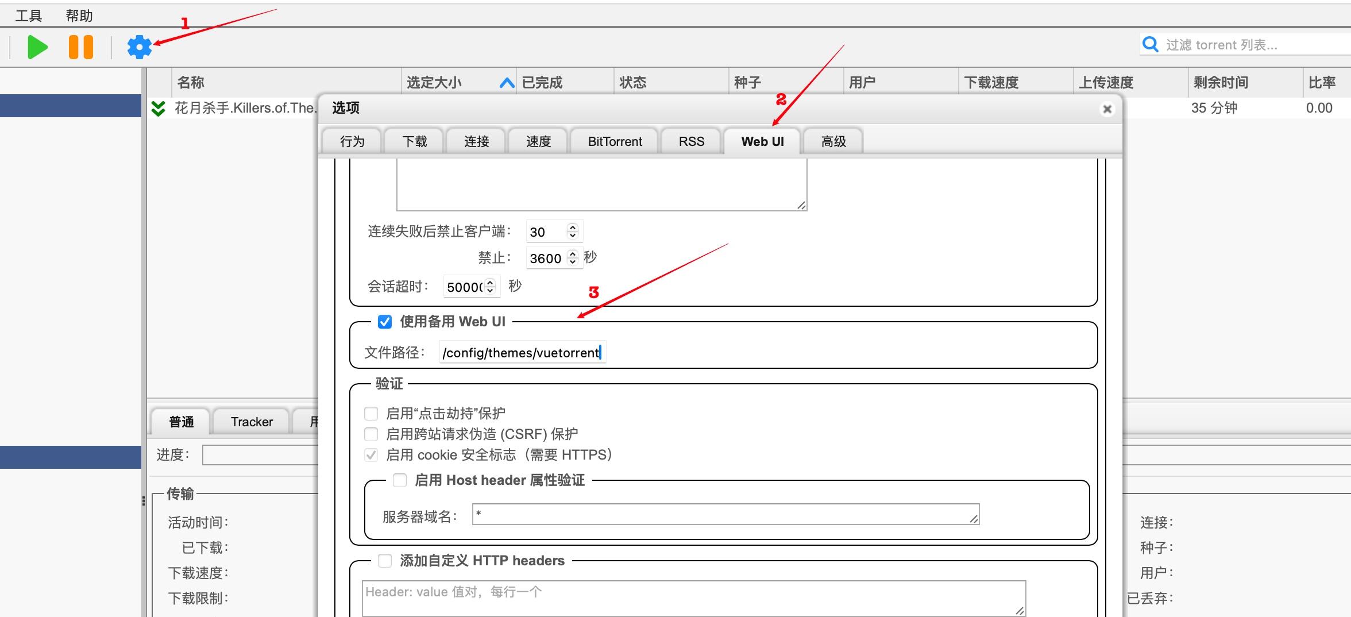
Task: Click the green resume (play) toolbar icon
Action: coord(37,47)
